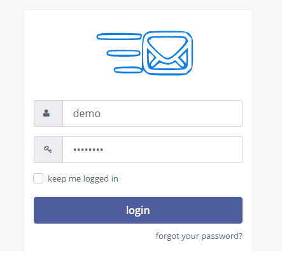Click the gray background outside the login card
This screenshot has width=282, height=258.
tap(11, 127)
